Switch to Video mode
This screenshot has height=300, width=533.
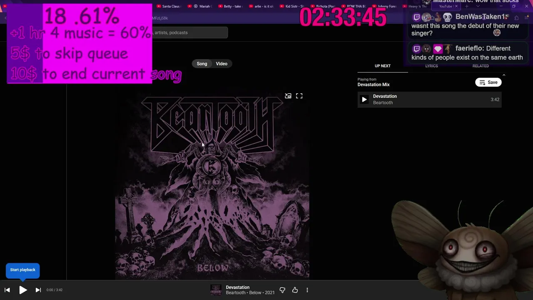[222, 64]
